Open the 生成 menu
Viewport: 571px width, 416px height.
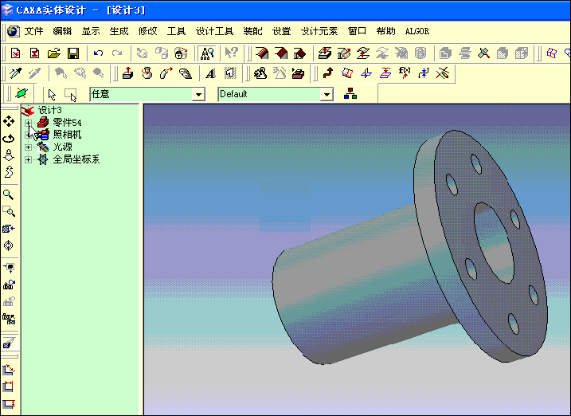click(119, 31)
